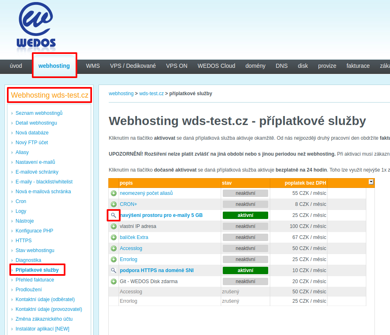
Task: Click the magnifier icon for podpora HTTPS SNI
Action: 114,270
